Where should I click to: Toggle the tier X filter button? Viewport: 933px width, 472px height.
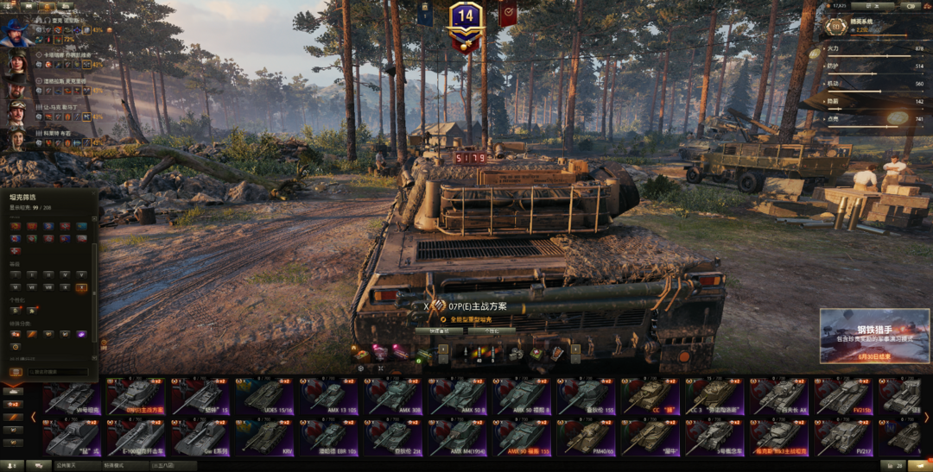[x=81, y=287]
